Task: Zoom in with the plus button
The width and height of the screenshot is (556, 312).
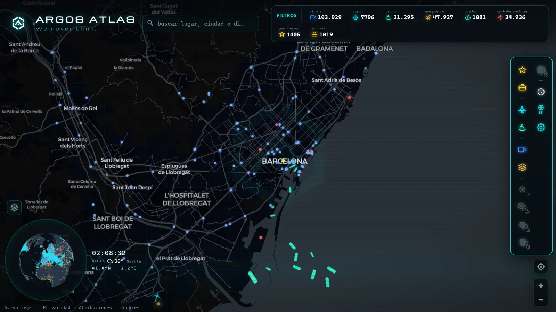Action: click(541, 286)
